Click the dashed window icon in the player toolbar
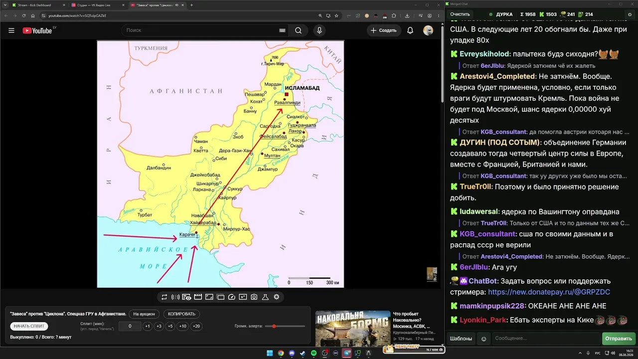 click(x=220, y=297)
